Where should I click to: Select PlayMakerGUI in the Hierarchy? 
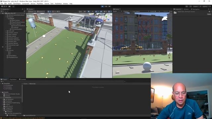tap(13, 57)
